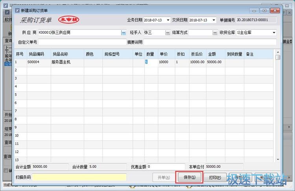Click the 序号 column header

click(x=20, y=54)
